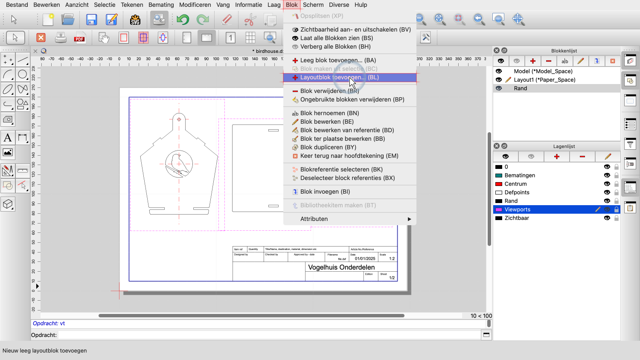Select Layout1 block in Blokkenlijst
The image size is (640, 360).
(x=544, y=80)
